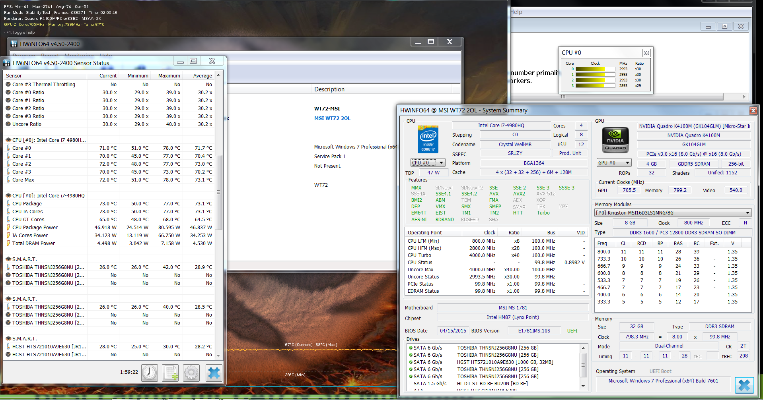The height and width of the screenshot is (400, 763).
Task: Click the thermometer icon beside CPU Package
Action: pos(8,203)
